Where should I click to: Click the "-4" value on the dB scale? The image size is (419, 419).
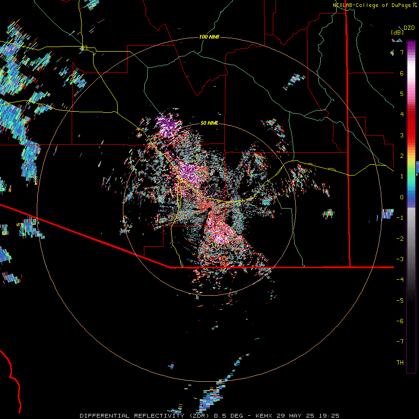tap(400, 279)
